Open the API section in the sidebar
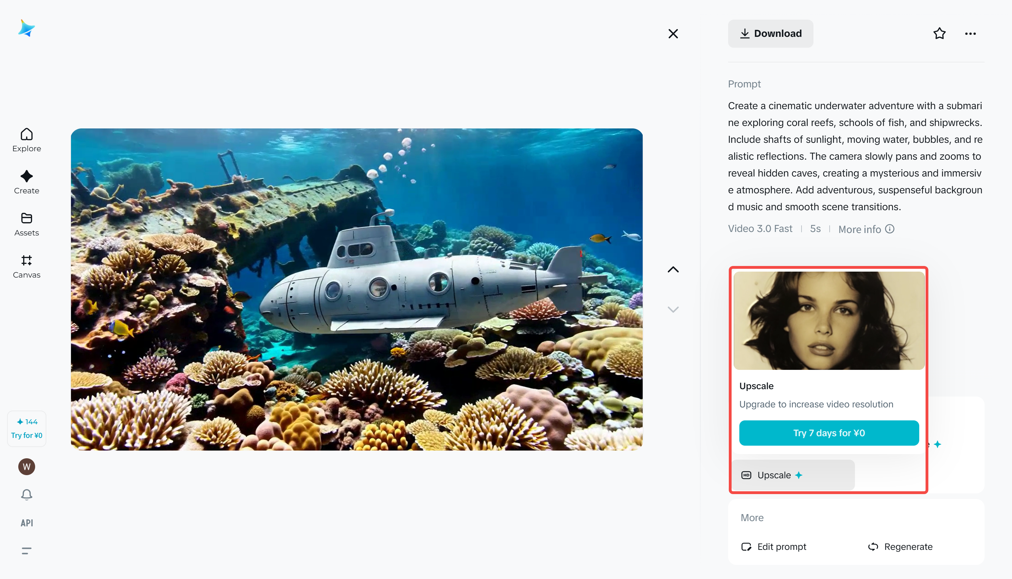1012x579 pixels. (26, 523)
